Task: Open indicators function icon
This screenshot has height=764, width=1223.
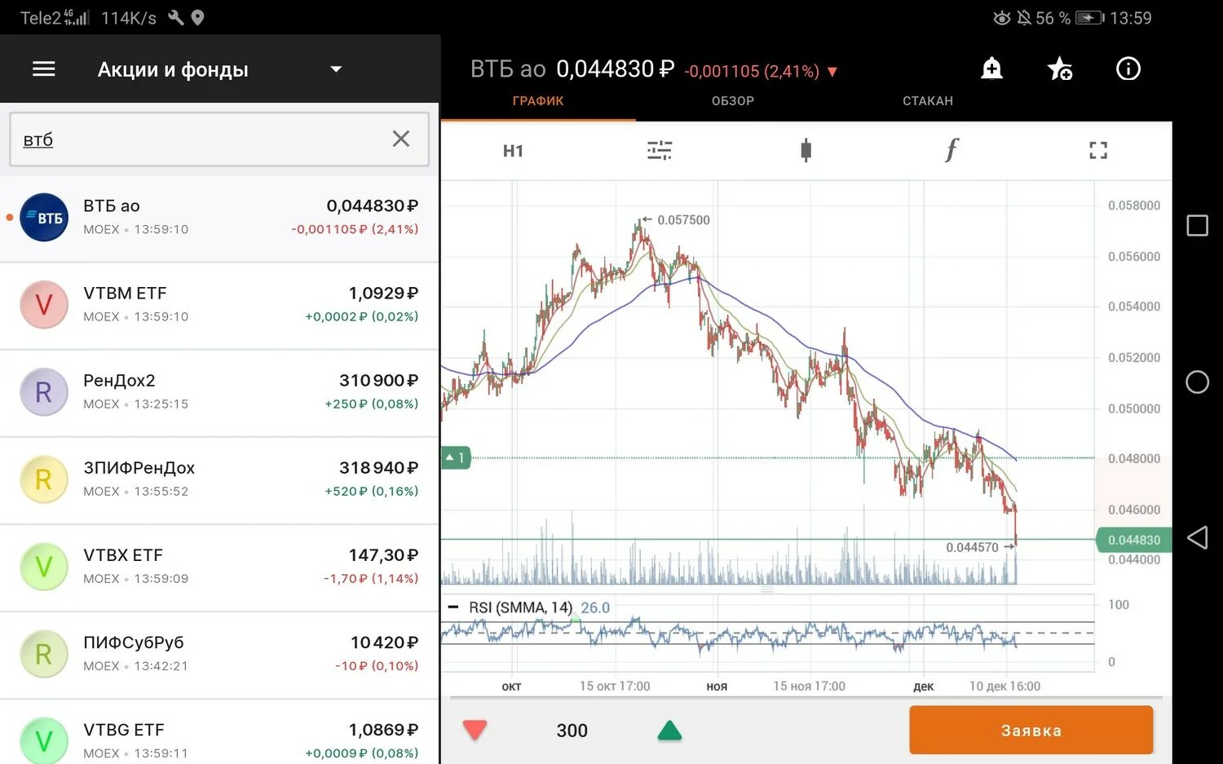Action: click(951, 150)
